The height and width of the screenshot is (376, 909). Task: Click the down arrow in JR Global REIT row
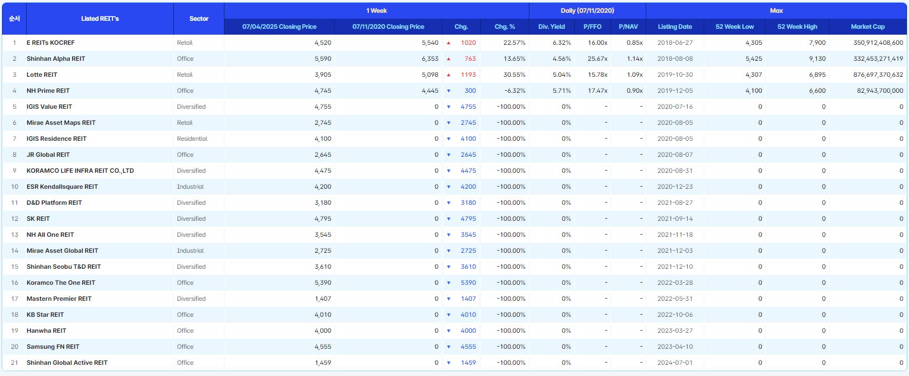click(449, 155)
